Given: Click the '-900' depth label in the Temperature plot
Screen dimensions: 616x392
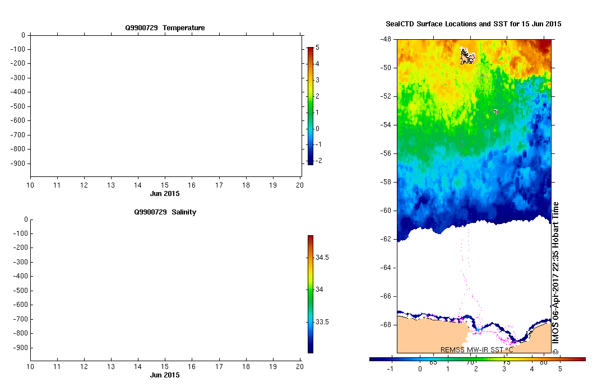Looking at the screenshot, I should [18, 164].
